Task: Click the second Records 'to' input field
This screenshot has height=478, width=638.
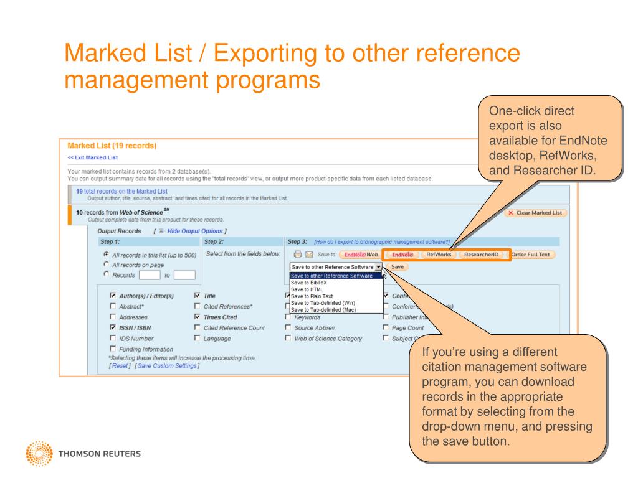Action: (x=184, y=275)
